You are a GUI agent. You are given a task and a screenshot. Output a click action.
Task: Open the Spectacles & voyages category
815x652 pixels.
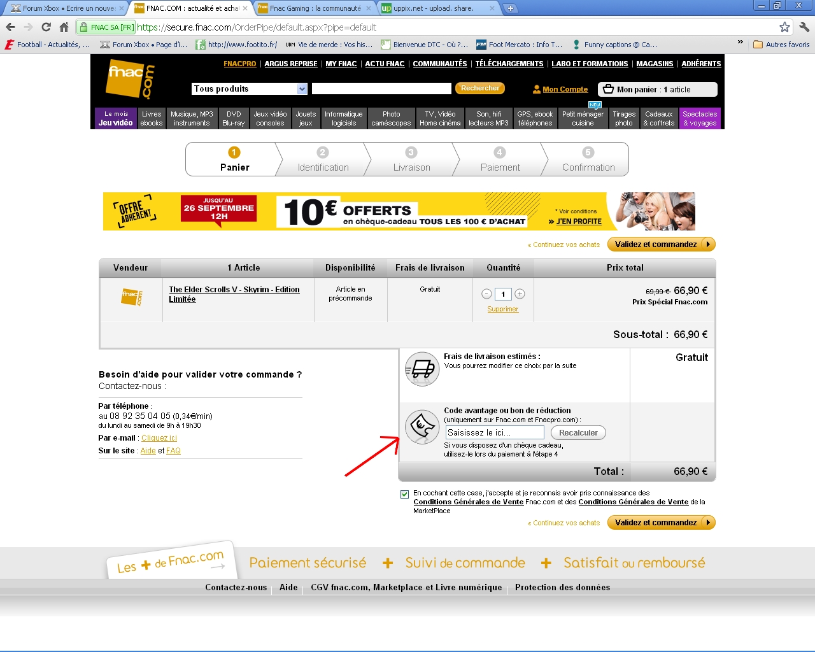click(700, 118)
